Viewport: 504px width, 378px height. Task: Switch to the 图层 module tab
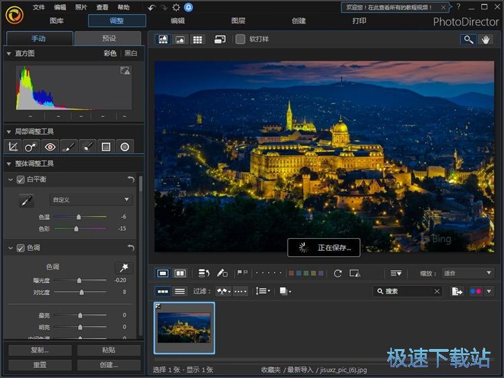tap(238, 21)
